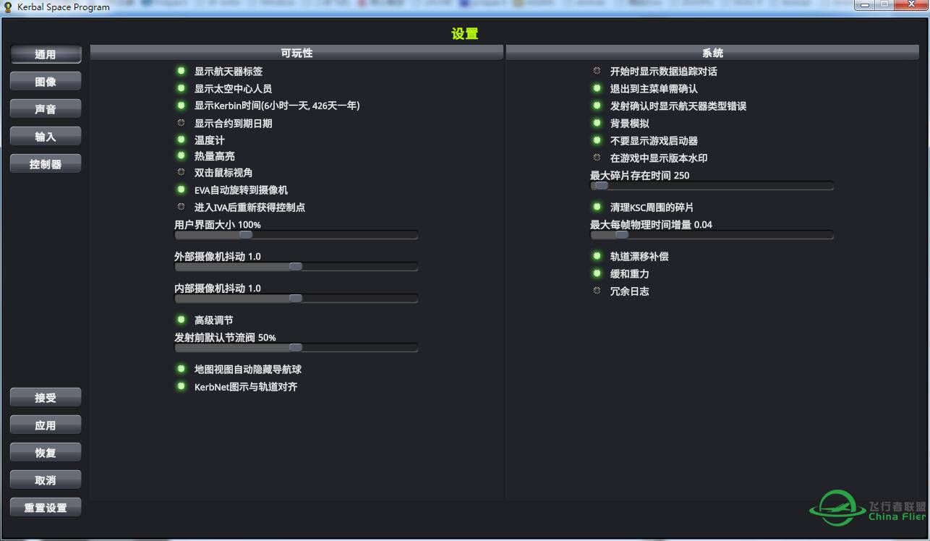
Task: Toggle 退出到主菜单需确认 option
Action: click(597, 88)
